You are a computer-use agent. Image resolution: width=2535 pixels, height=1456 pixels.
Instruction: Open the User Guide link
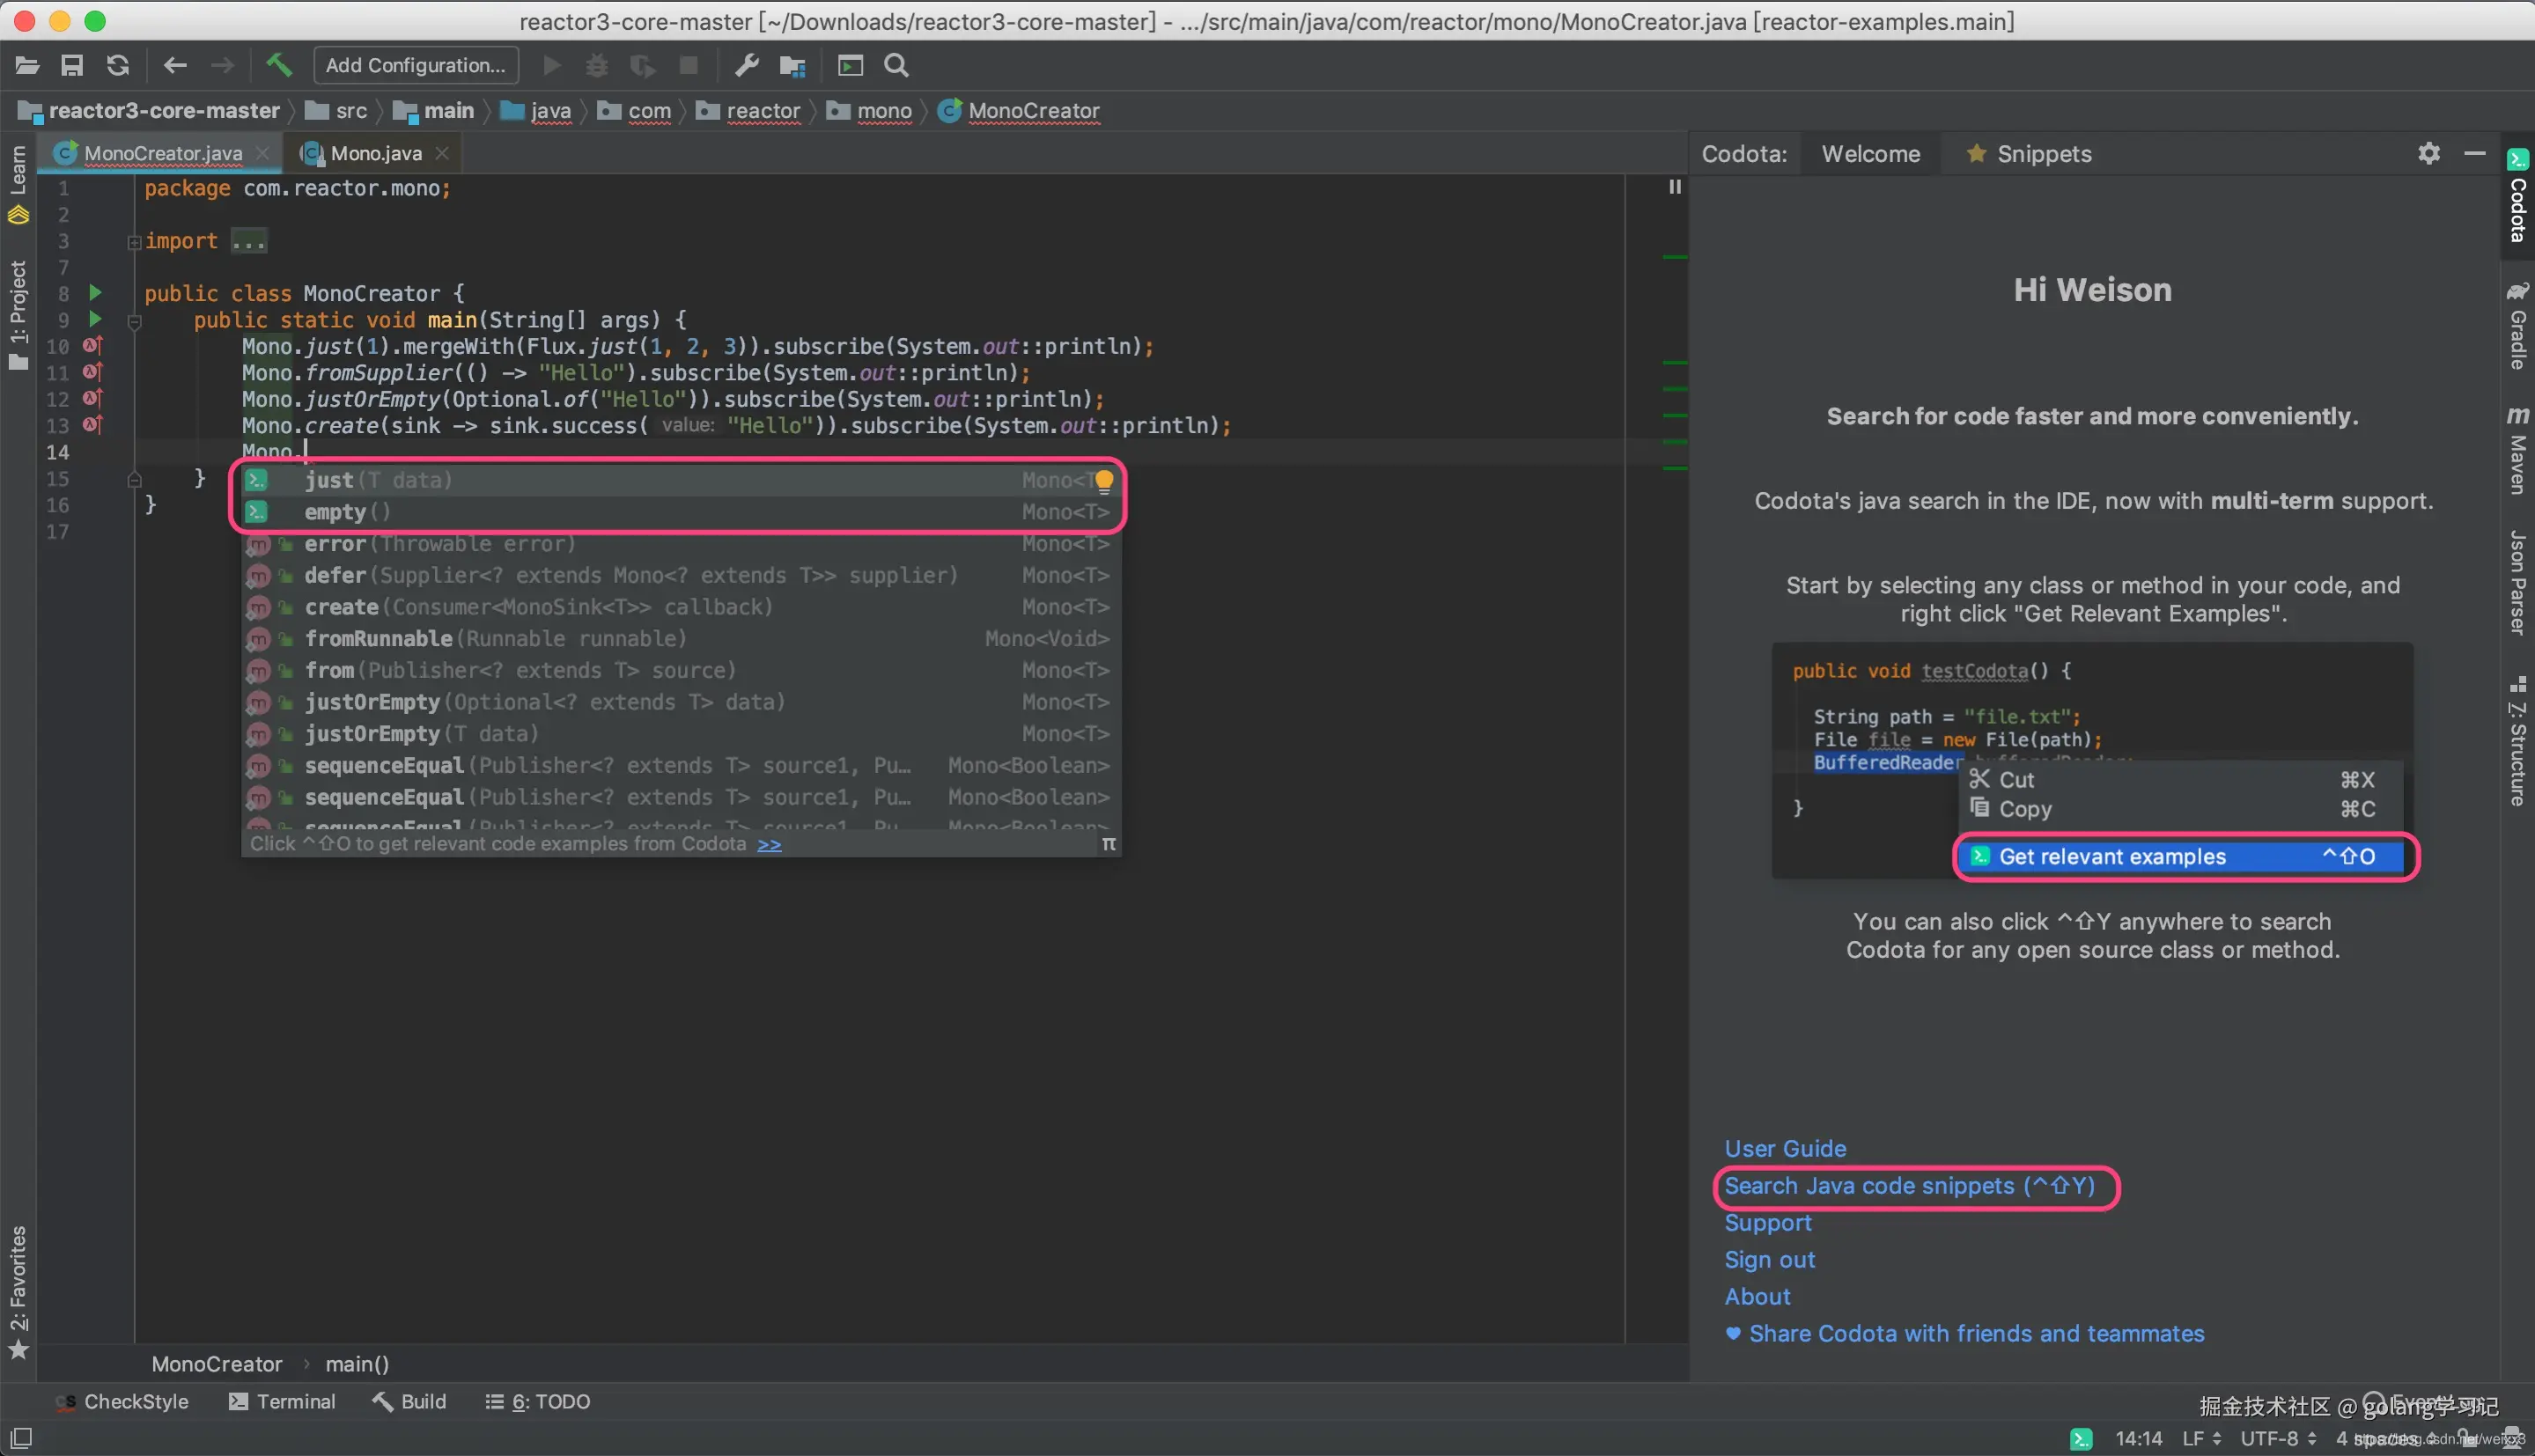(x=1785, y=1148)
